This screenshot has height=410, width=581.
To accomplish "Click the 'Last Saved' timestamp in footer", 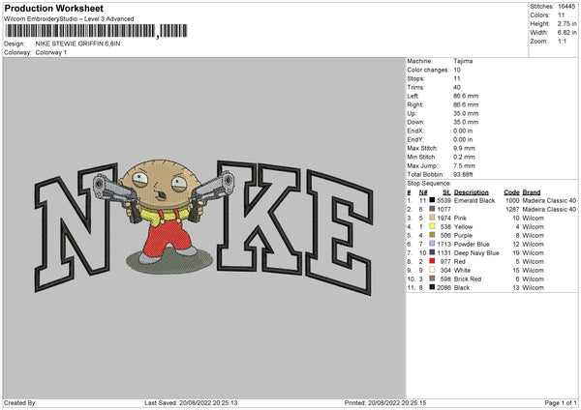I will 191,402.
